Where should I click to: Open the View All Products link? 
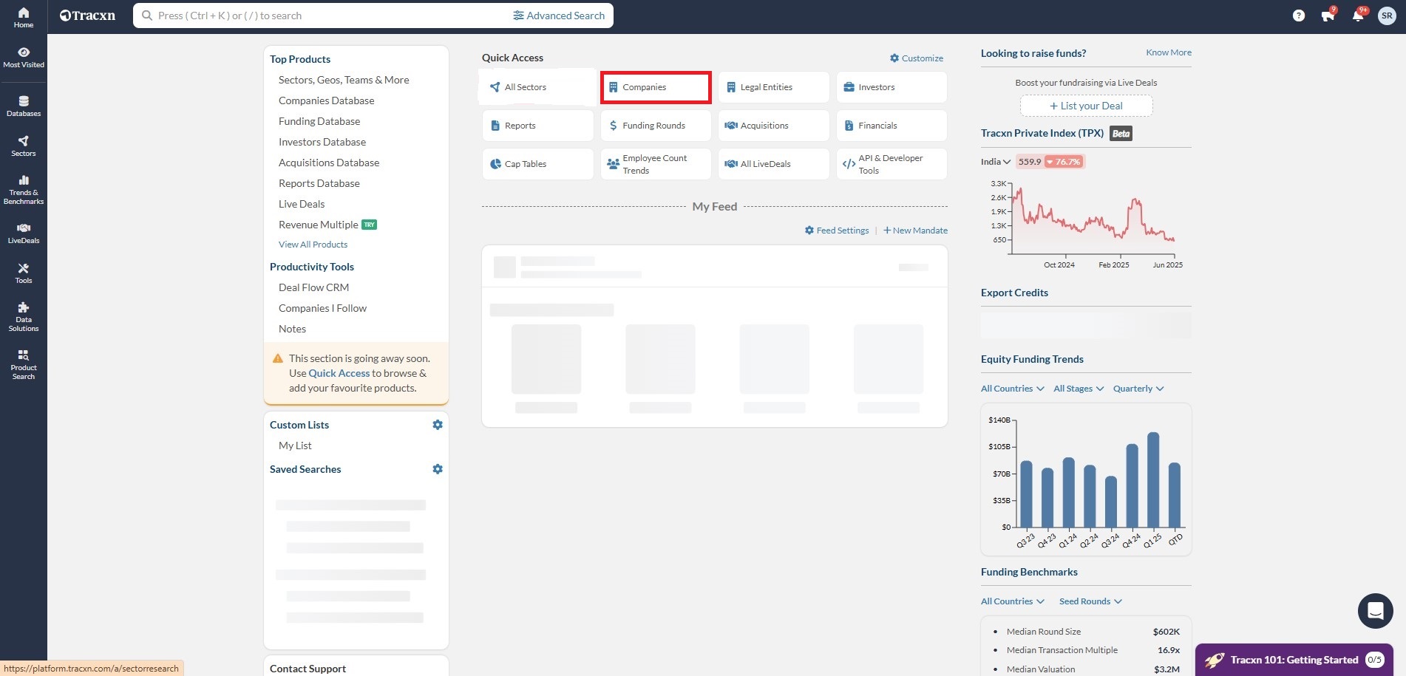click(x=313, y=245)
